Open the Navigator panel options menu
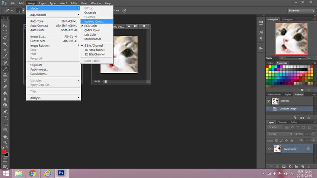Image resolution: width=317 pixels, height=178 pixels. click(x=314, y=19)
